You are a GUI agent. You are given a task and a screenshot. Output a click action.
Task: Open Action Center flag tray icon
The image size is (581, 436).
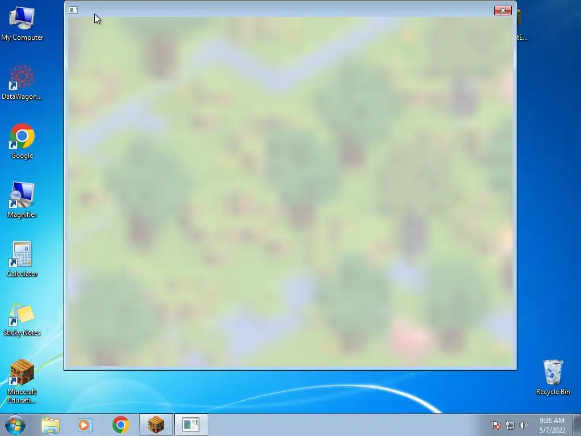tap(496, 425)
